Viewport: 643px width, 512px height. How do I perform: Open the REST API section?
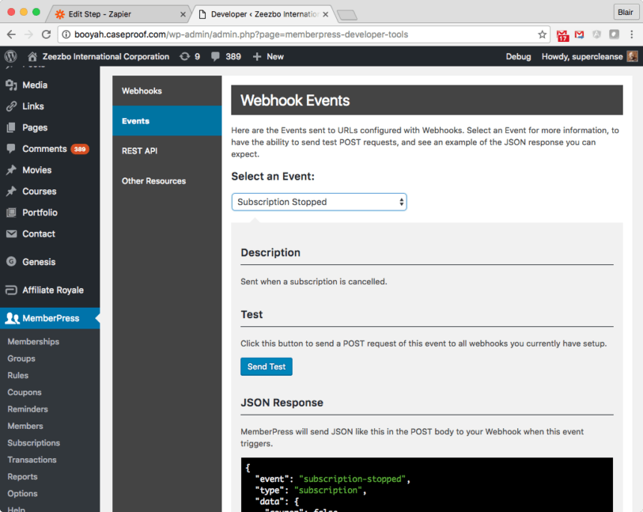[x=167, y=151]
